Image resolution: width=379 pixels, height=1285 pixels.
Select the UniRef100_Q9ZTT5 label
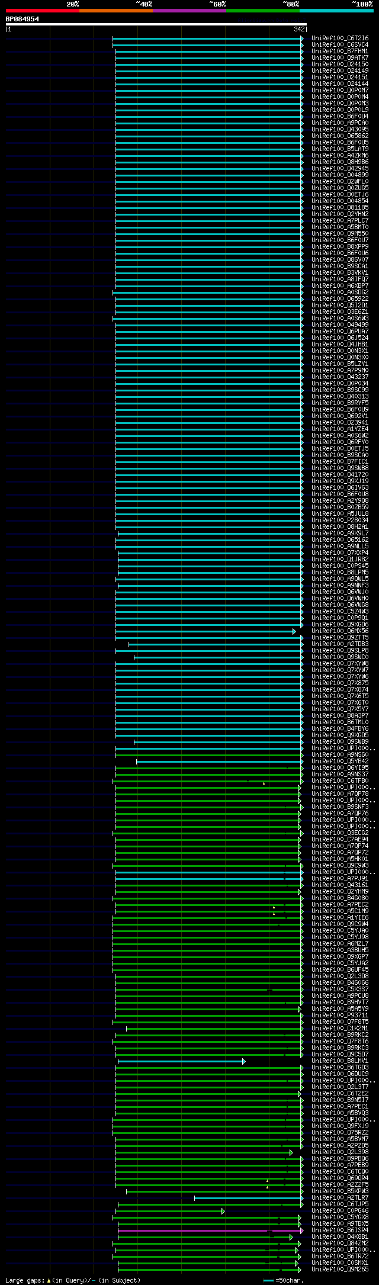(340, 638)
